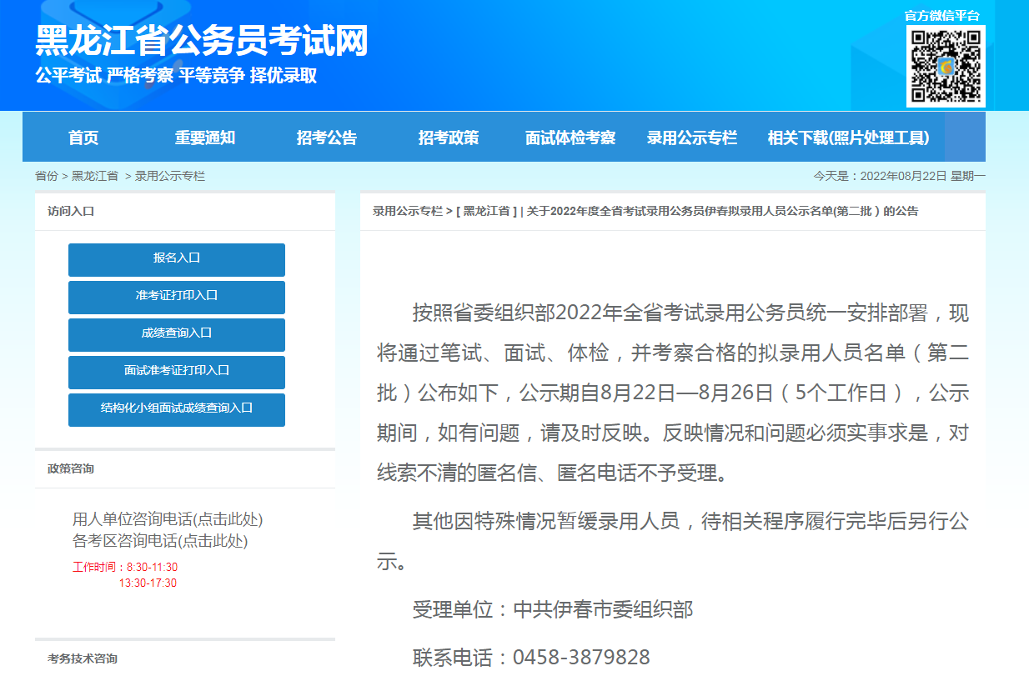The width and height of the screenshot is (1029, 676).
Task: Click 录用公示专栏 in the article header path
Action: [407, 211]
